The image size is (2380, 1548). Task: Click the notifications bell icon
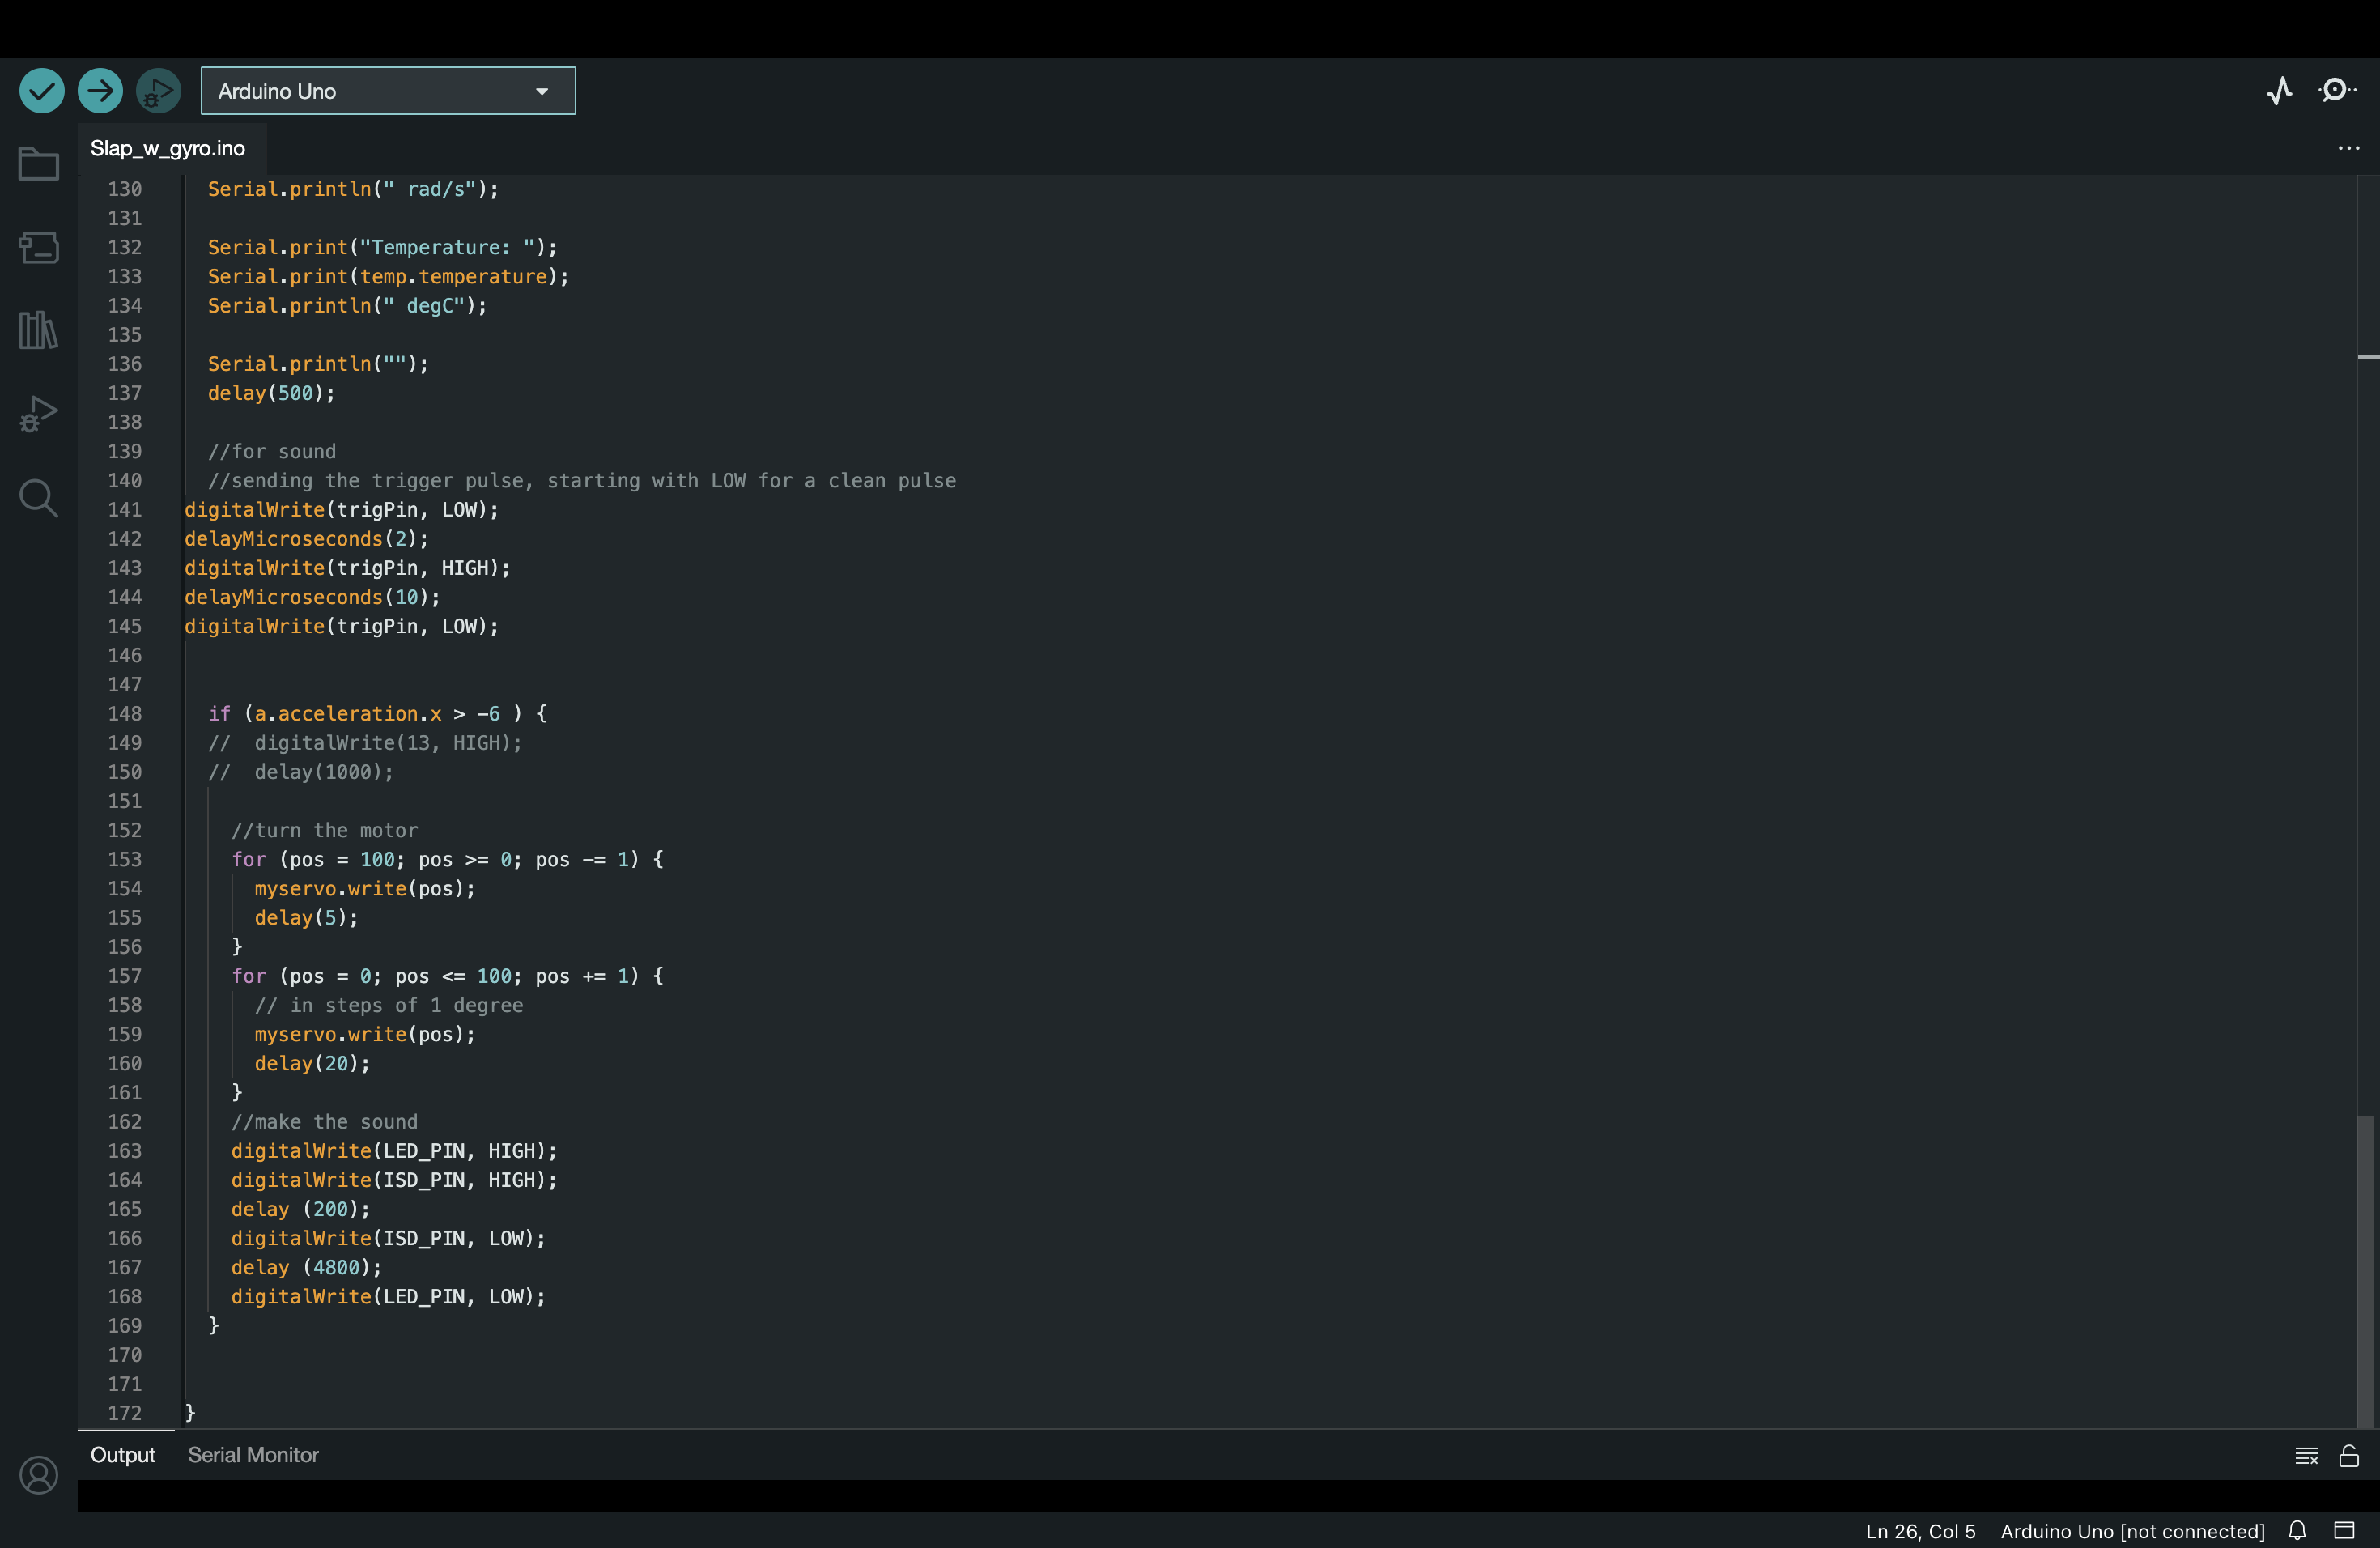pos(2298,1530)
